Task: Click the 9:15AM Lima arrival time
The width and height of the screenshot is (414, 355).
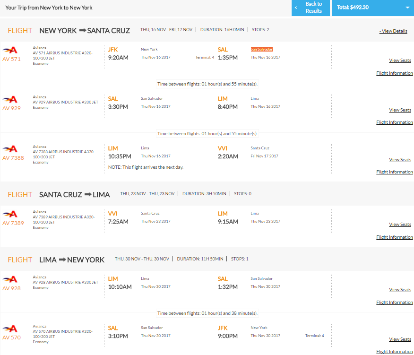Action: coord(228,222)
